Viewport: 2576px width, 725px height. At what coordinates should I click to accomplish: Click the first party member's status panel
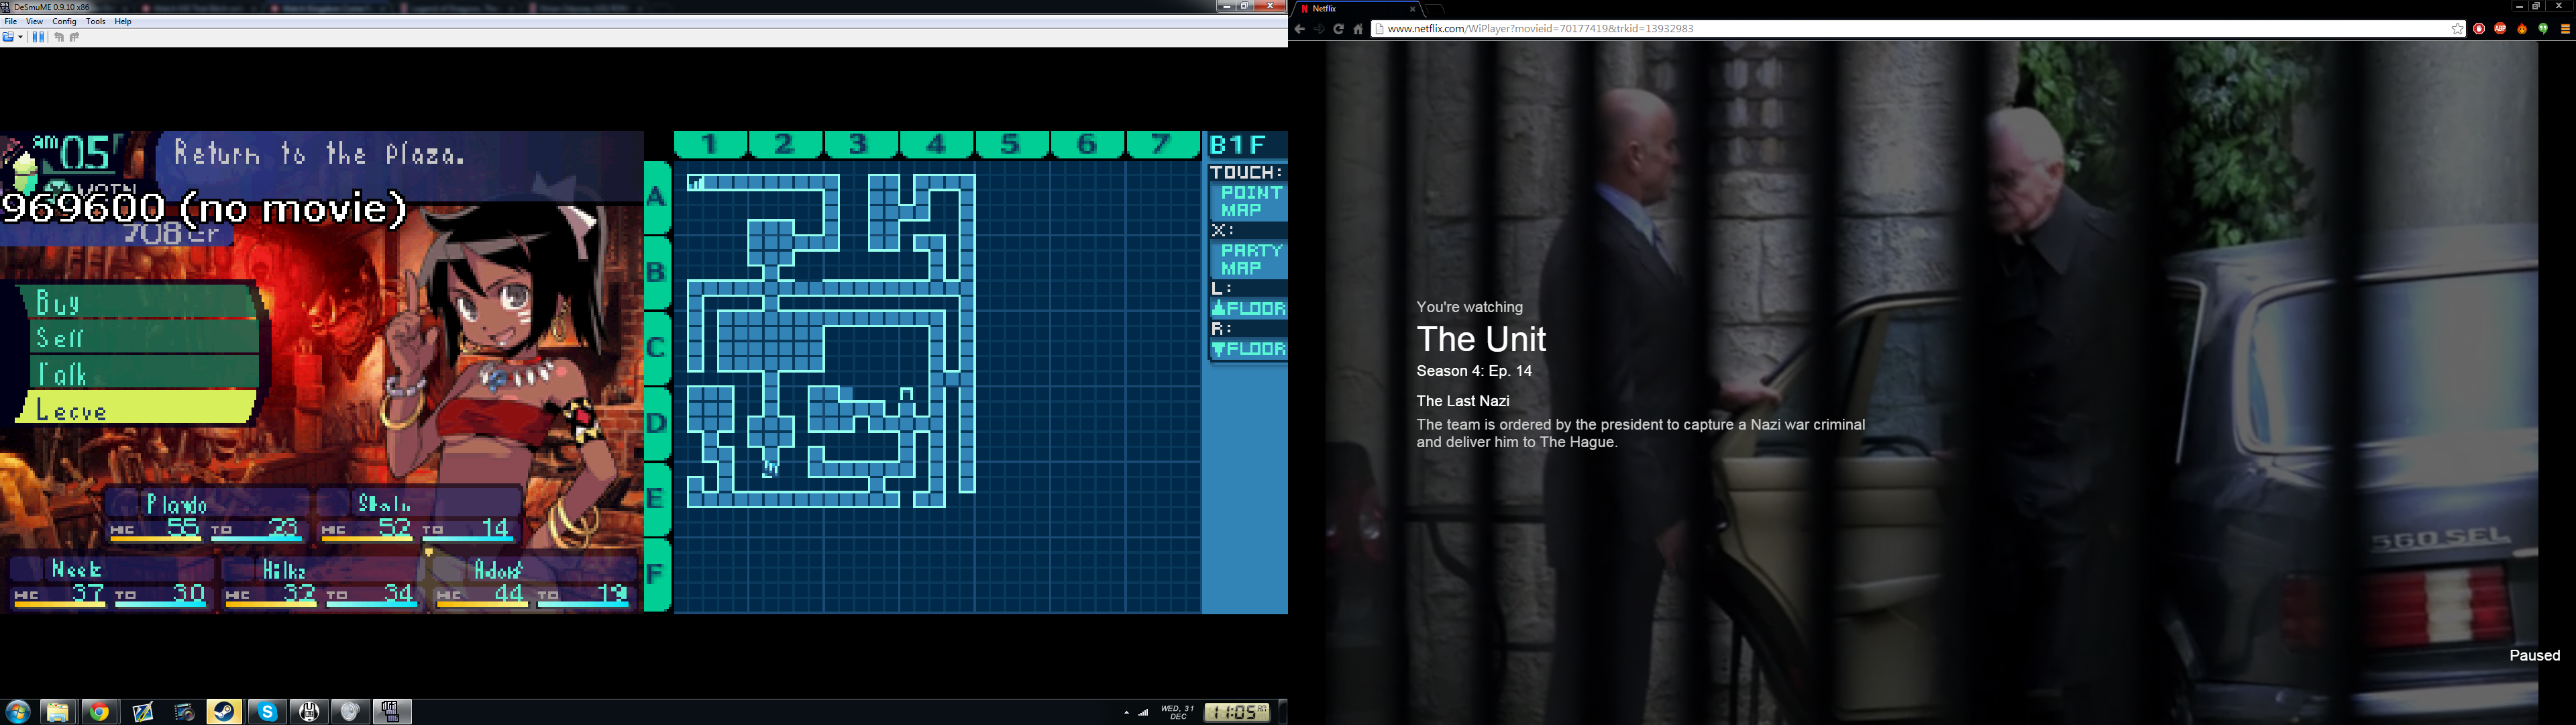(x=207, y=516)
